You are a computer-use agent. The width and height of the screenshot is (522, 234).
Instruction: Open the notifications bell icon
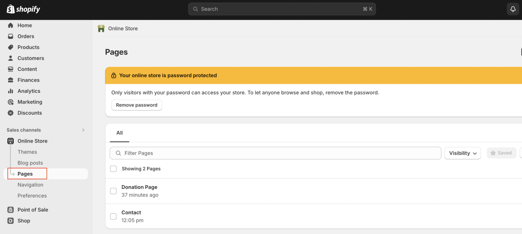point(513,9)
